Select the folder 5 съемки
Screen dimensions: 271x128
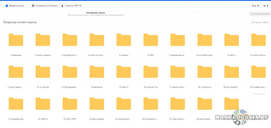(124, 40)
